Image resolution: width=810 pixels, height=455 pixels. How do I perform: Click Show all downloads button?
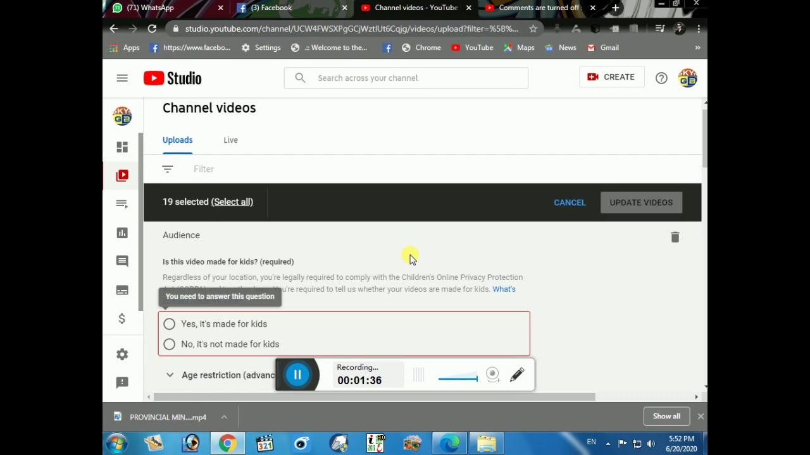[666, 416]
